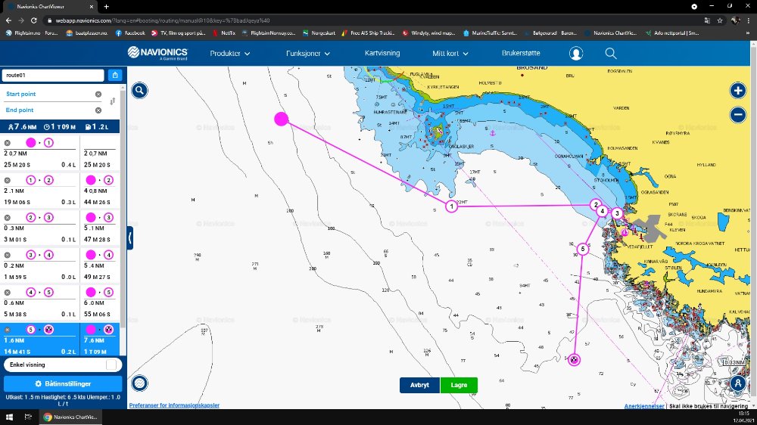Screen dimensions: 757x425
Task: Open the Norgeskart bookmark
Action: coord(319,33)
